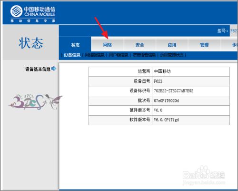Open the 应用 tab
Image resolution: width=238 pixels, height=191 pixels.
[172, 45]
